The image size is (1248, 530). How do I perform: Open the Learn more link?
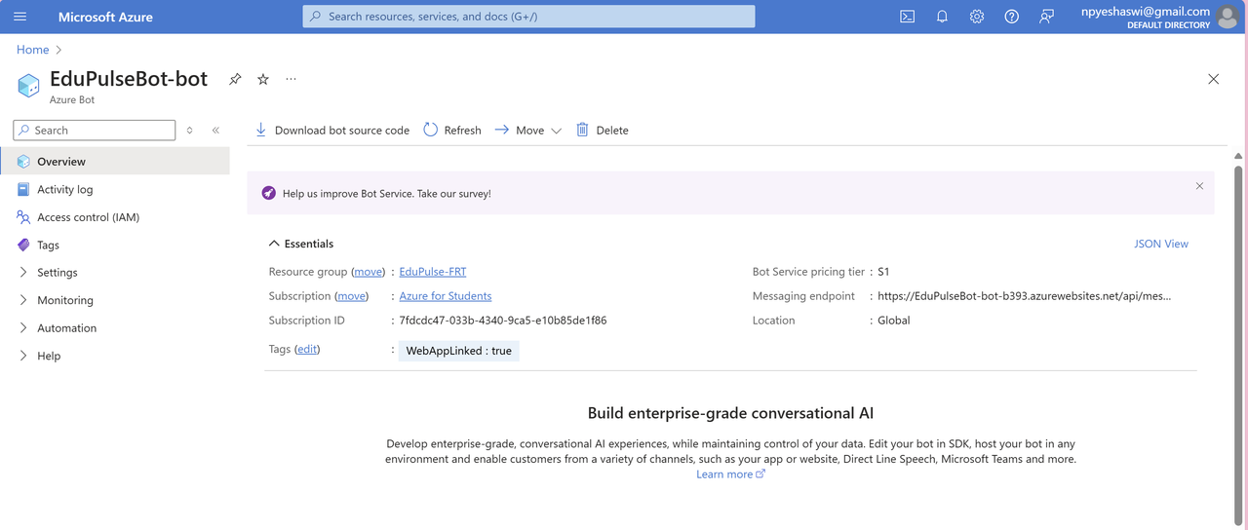(x=730, y=474)
